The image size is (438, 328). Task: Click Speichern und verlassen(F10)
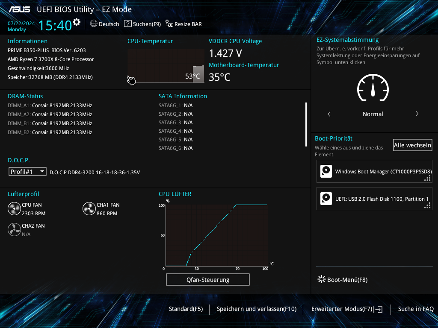tap(257, 309)
